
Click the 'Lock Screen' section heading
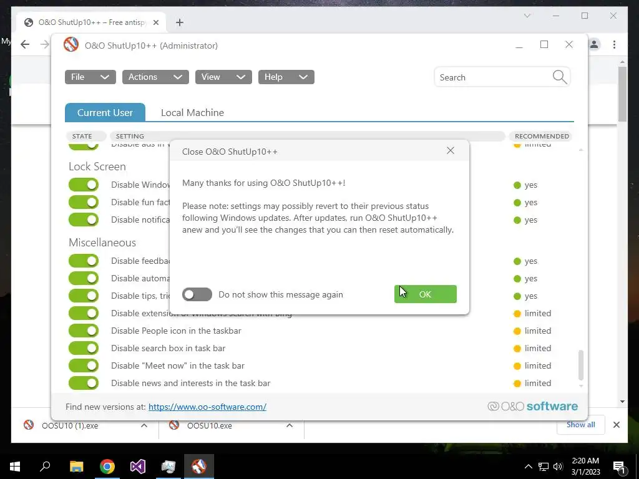click(x=97, y=166)
